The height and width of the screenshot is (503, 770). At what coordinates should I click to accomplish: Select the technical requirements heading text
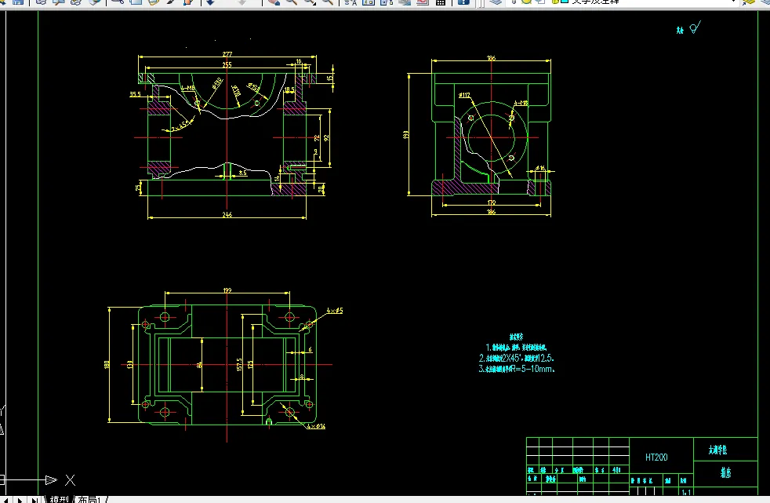[516, 337]
